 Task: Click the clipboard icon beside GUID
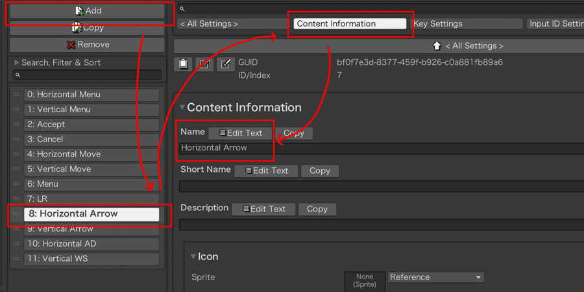[183, 64]
